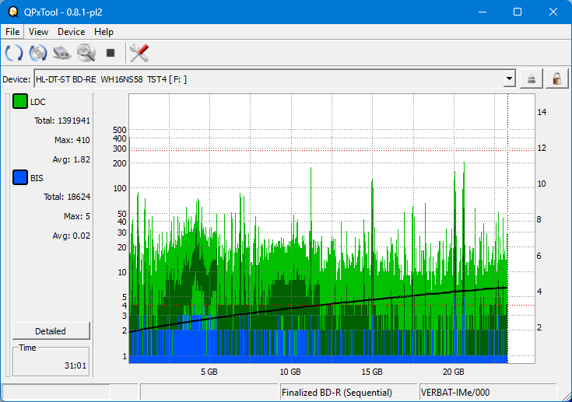Click the window resize grip corner

[567, 397]
